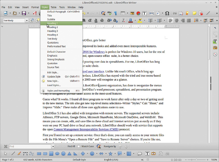Click the Export as PDF icon

pyautogui.click(x=35, y=13)
